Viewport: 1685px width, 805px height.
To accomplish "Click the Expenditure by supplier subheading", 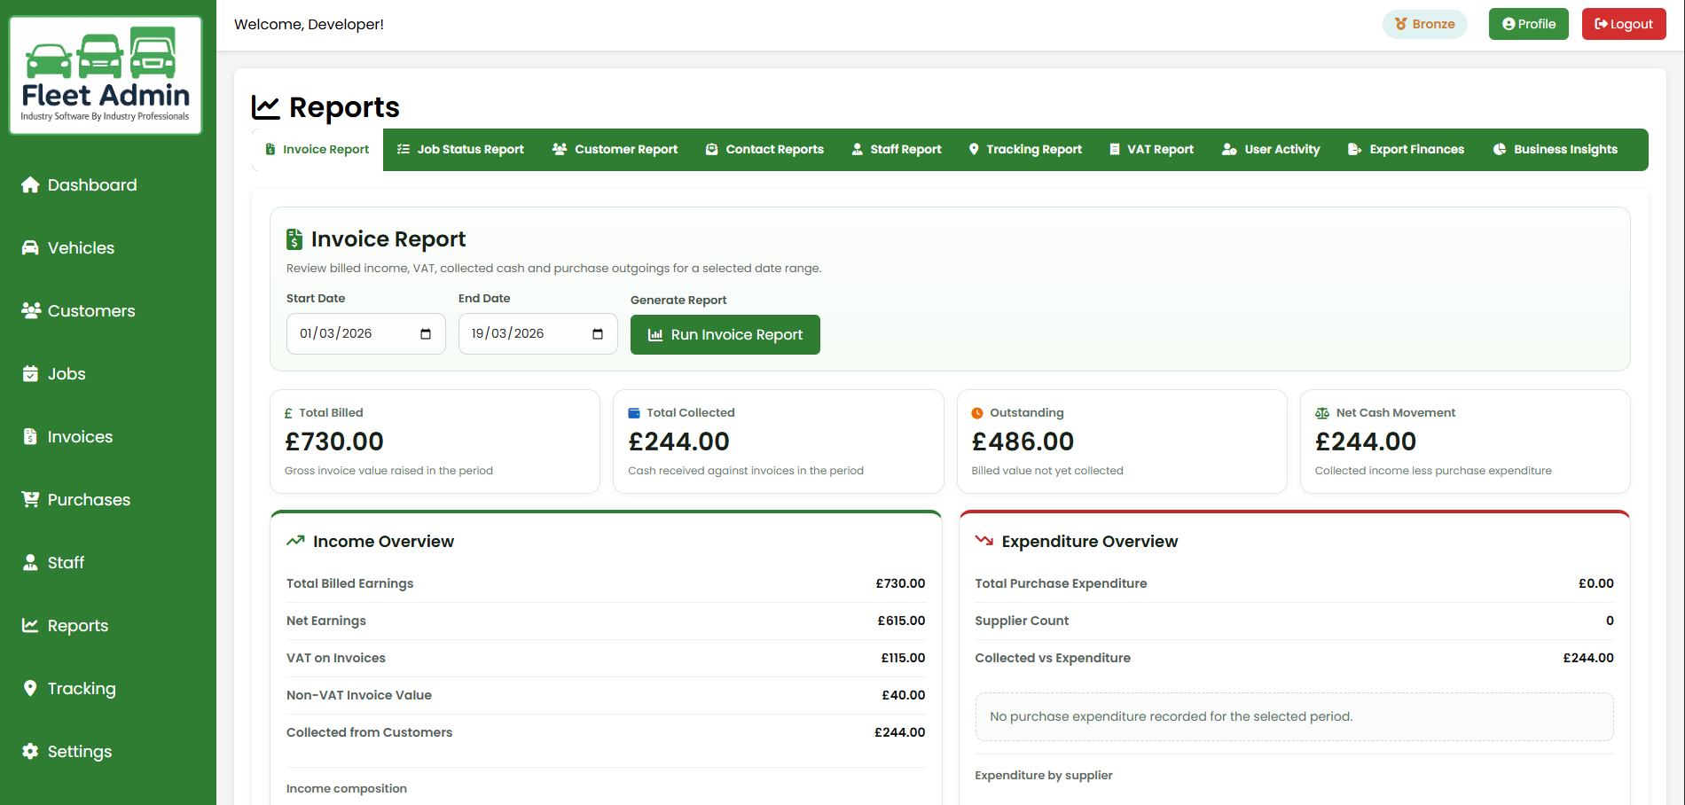I will click(x=1044, y=775).
